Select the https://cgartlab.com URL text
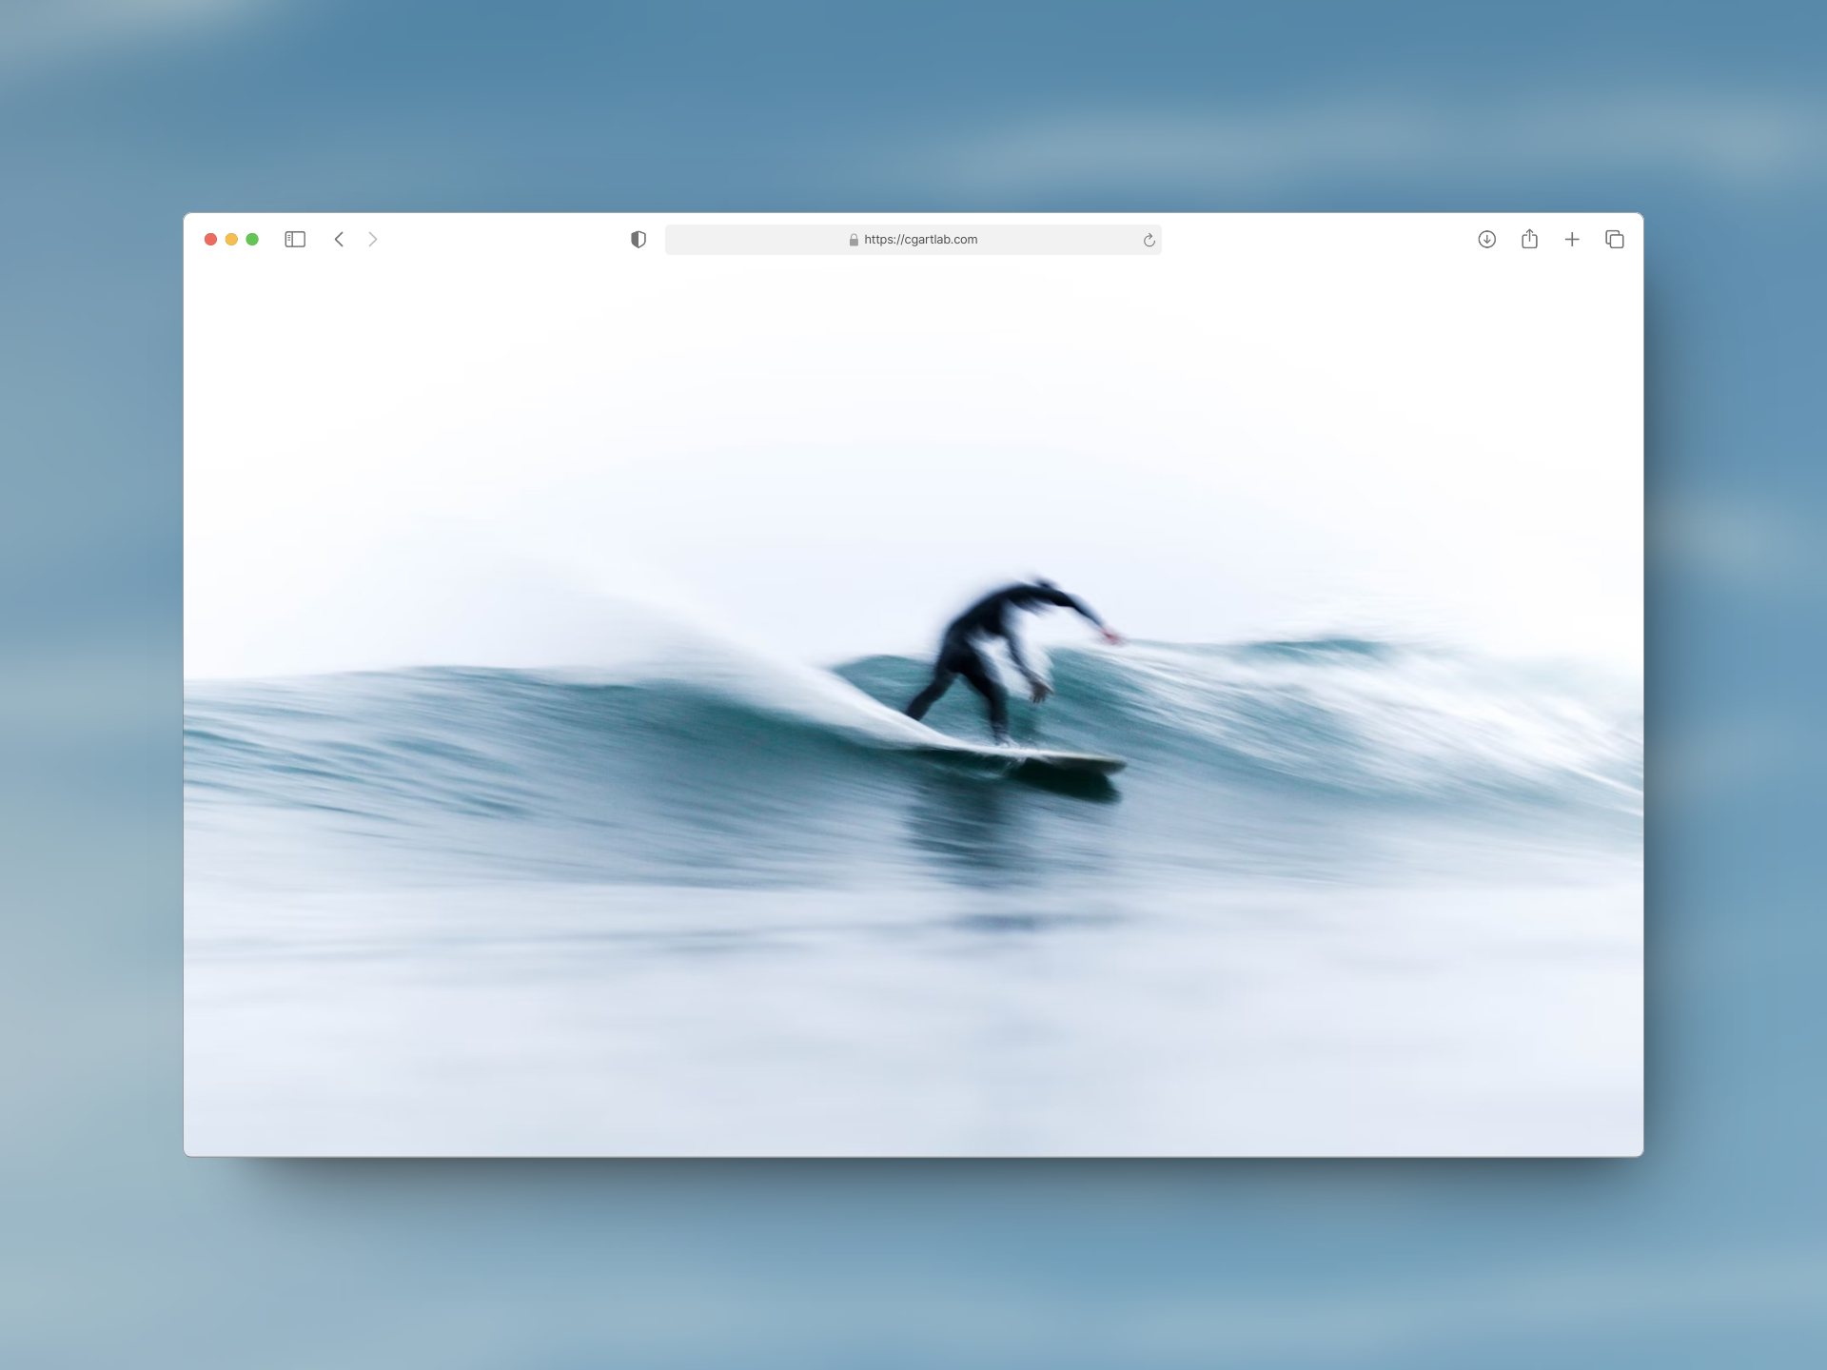The width and height of the screenshot is (1827, 1370). tap(920, 240)
